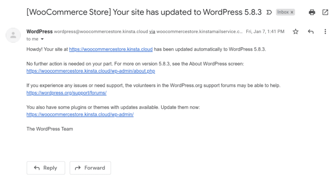The width and height of the screenshot is (334, 195).
Task: Expand recipient details arrow next to 'to me'
Action: 42,39
